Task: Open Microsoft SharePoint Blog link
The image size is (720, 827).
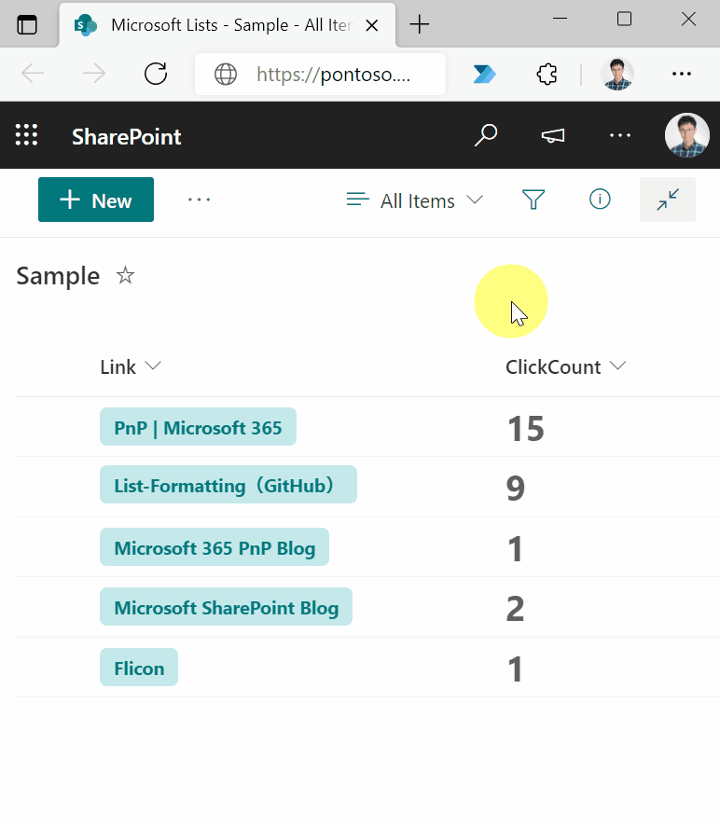Action: click(x=227, y=607)
